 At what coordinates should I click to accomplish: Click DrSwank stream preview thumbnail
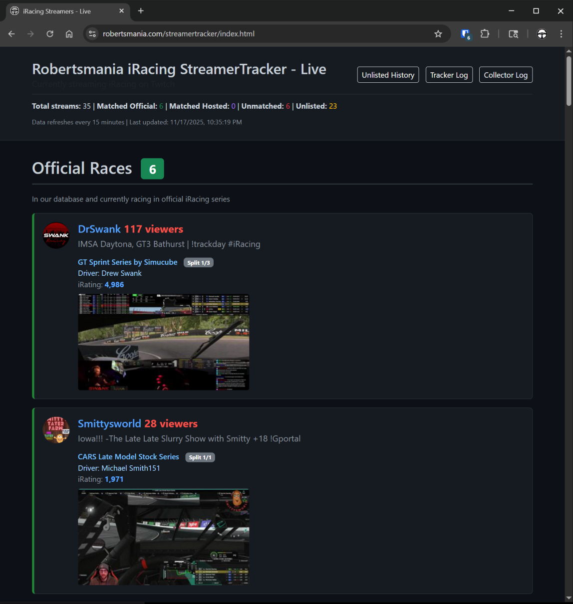coord(163,342)
